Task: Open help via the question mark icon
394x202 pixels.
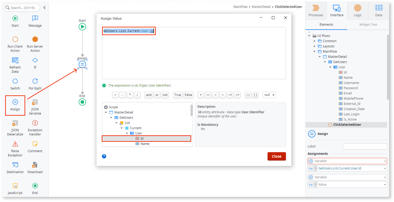Action: (104, 156)
